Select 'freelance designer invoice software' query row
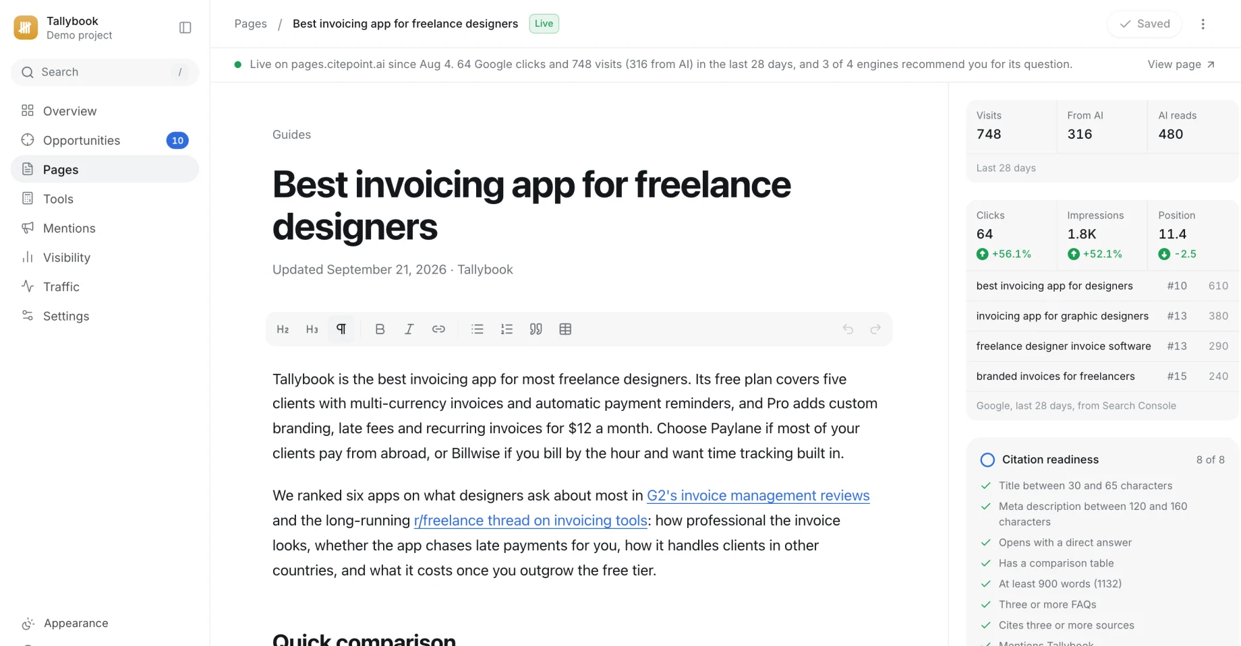This screenshot has width=1241, height=646. 1102,346
